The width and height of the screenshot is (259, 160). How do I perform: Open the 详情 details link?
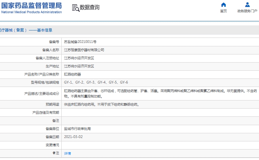point(67,154)
